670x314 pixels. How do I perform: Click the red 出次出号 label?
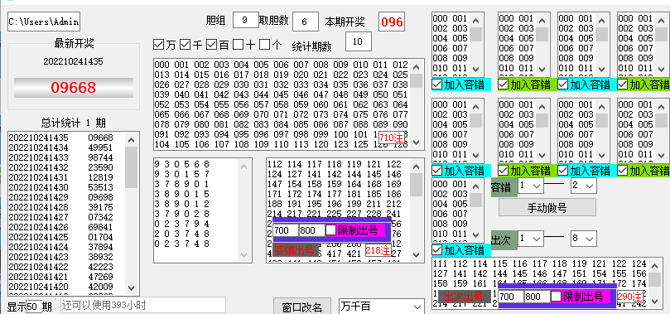[463, 296]
